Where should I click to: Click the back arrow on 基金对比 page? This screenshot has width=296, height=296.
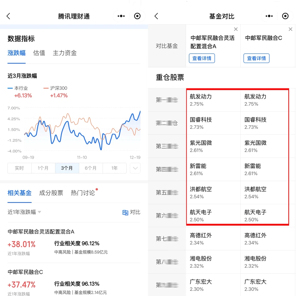(156, 16)
